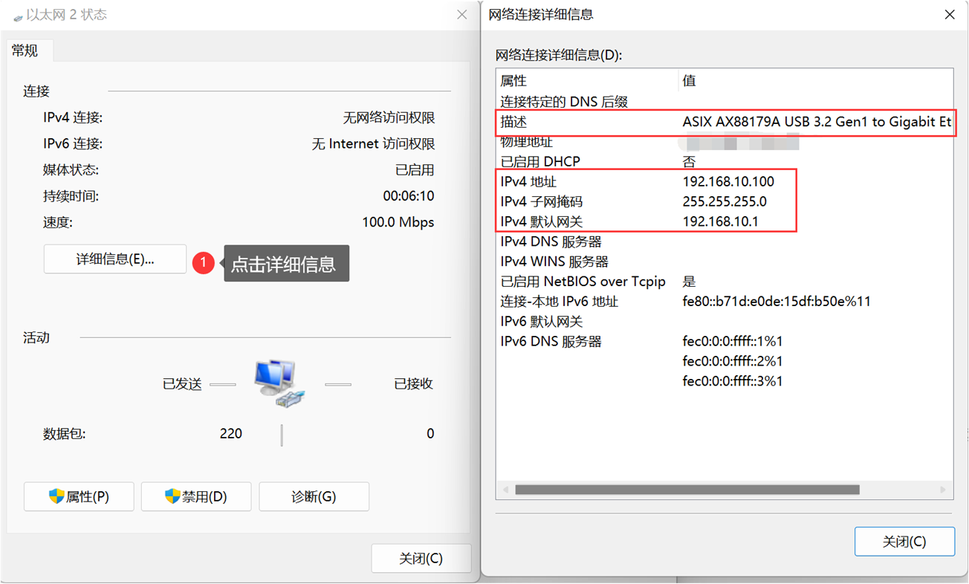Viewport: 969px width, 584px height.
Task: Select the 描述 row showing ASIX AX88179A
Action: [725, 122]
